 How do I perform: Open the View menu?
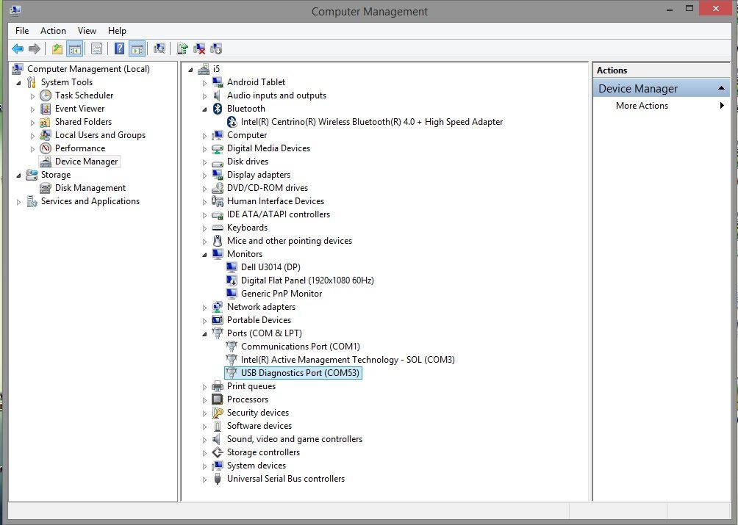pyautogui.click(x=87, y=31)
